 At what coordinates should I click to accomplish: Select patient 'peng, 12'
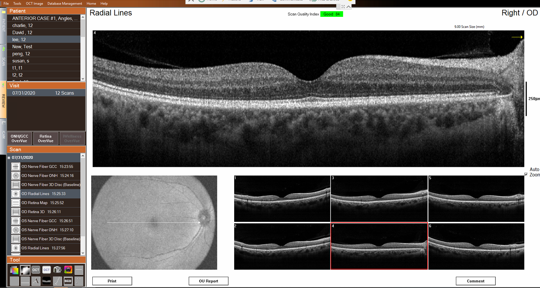pyautogui.click(x=44, y=54)
